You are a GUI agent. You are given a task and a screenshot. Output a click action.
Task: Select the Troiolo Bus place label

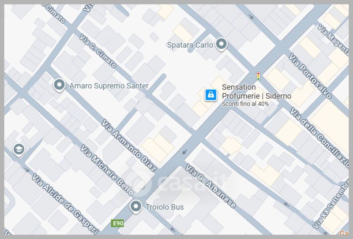(165, 207)
